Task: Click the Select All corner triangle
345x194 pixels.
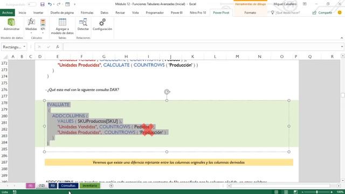Action: click(x=5, y=57)
